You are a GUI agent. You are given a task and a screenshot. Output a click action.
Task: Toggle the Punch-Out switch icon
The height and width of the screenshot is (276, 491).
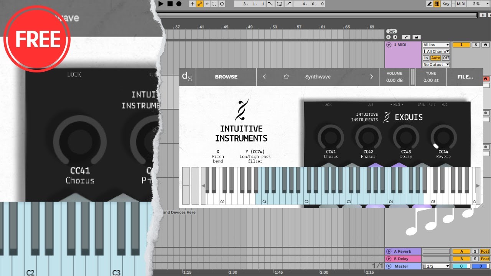[x=288, y=4]
